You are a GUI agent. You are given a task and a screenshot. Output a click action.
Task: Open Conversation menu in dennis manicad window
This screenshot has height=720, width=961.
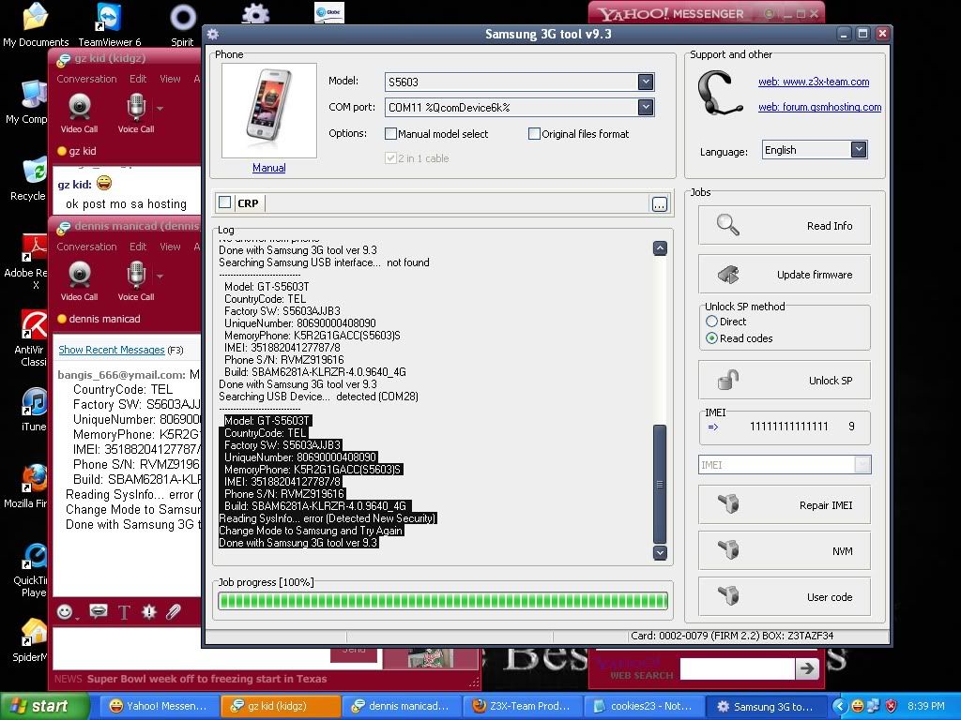[86, 247]
